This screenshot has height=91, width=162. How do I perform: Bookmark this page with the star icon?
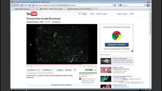(113, 5)
